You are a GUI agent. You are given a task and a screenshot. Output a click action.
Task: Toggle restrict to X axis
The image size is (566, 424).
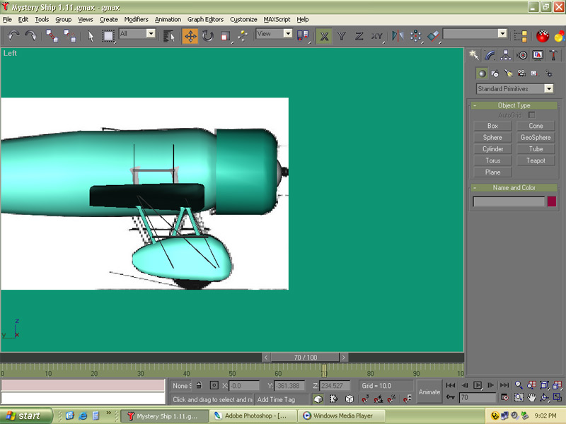coord(324,36)
